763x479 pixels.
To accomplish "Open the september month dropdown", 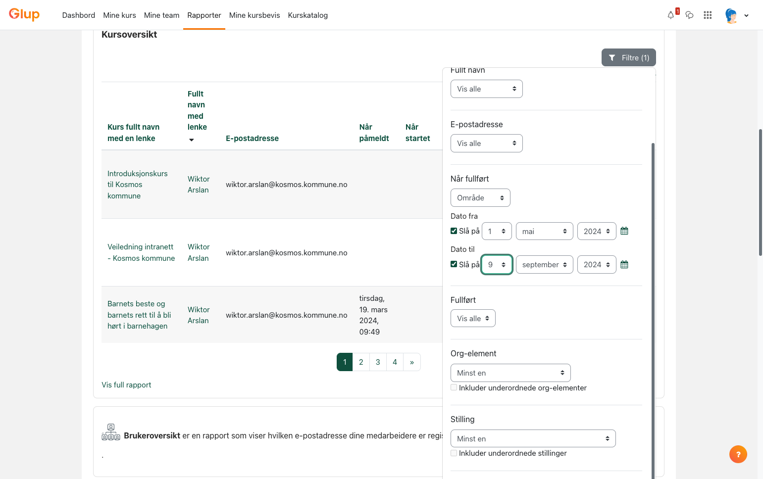I will coord(544,265).
